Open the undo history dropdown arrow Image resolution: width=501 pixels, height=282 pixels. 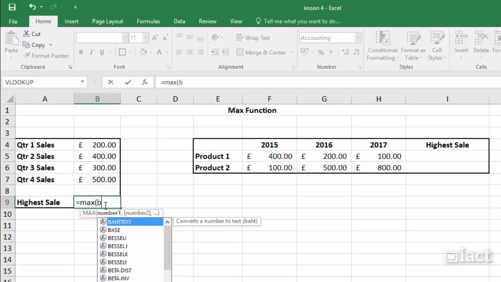(41, 7)
